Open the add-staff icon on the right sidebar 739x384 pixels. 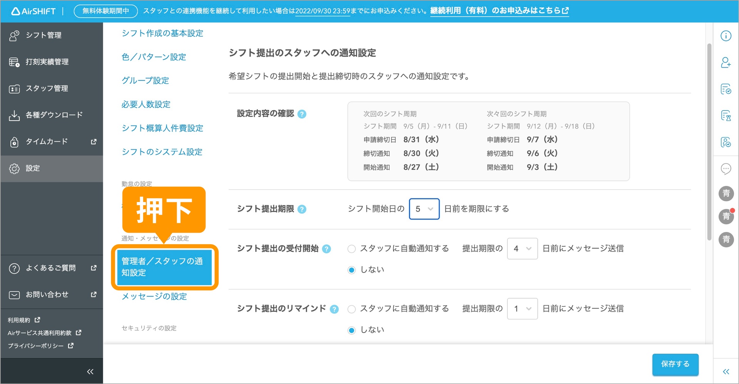(726, 63)
